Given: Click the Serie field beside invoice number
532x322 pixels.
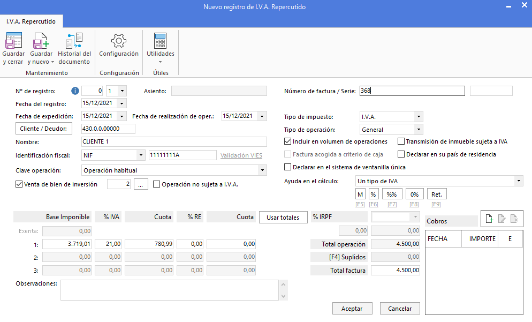Looking at the screenshot, I should (x=491, y=91).
